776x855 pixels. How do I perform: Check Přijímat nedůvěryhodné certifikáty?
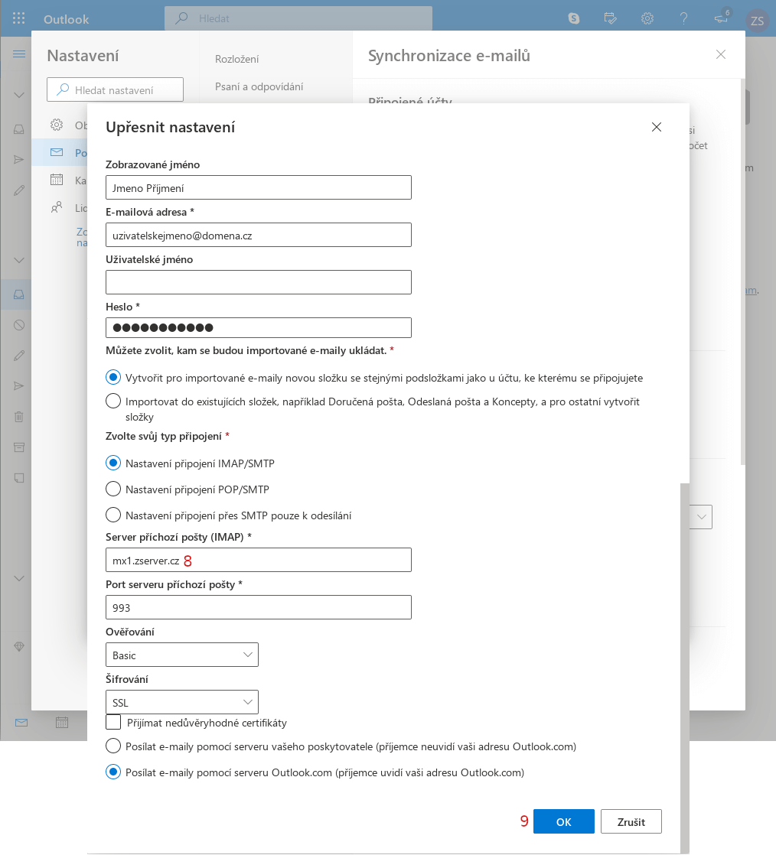(113, 722)
